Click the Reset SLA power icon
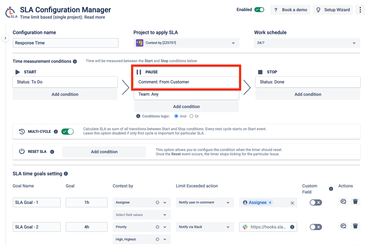Screen dimensions: 366x246 [22, 151]
